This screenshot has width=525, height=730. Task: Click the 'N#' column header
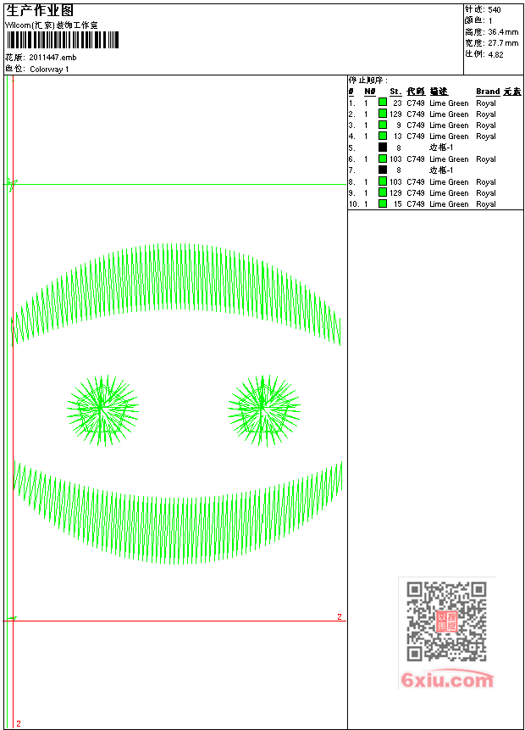(370, 92)
